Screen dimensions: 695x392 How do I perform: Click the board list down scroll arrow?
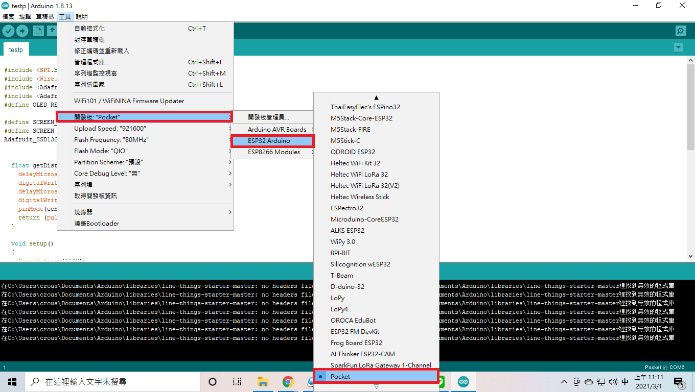[377, 387]
